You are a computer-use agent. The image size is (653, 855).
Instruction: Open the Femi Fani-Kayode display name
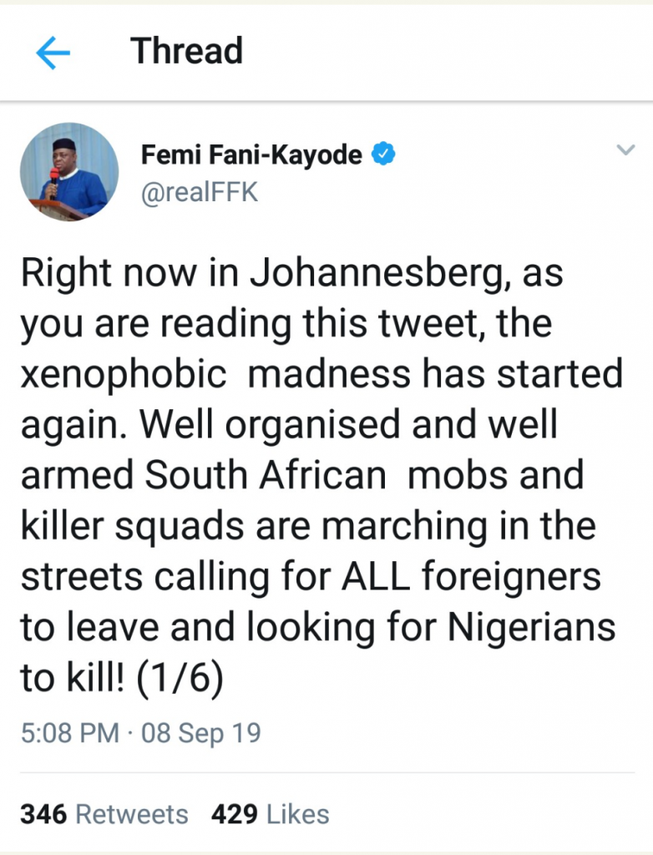pos(251,154)
